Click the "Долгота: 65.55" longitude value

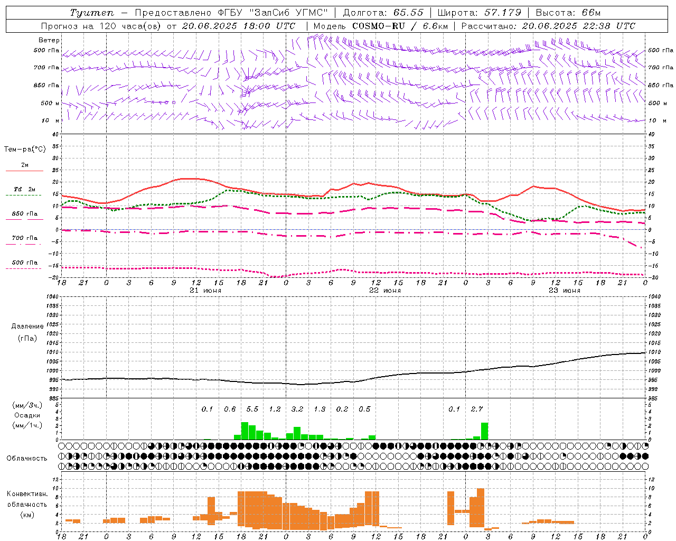[x=383, y=13]
